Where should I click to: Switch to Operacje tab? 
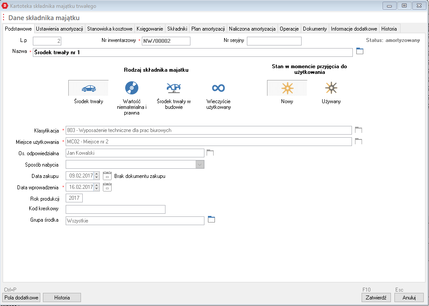tap(289, 29)
